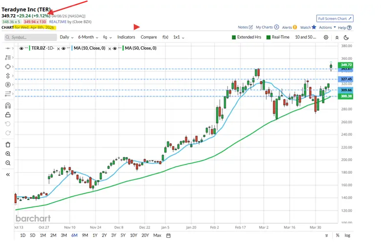Toggle log scale button
Image resolution: width=381 pixels, height=245 pixels.
(x=347, y=235)
